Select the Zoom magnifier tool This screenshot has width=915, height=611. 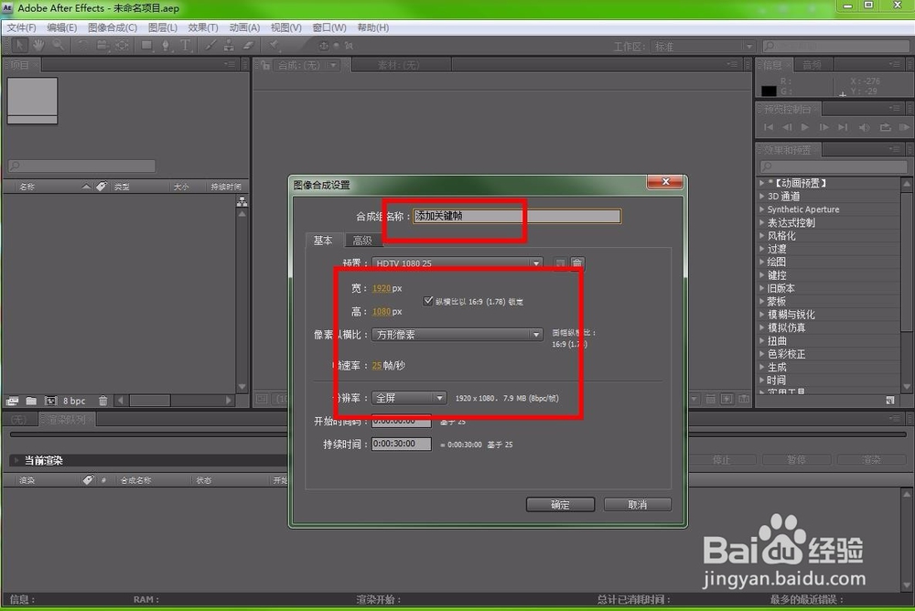[x=58, y=45]
